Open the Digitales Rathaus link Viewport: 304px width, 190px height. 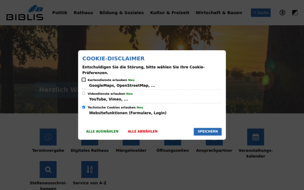(90, 150)
